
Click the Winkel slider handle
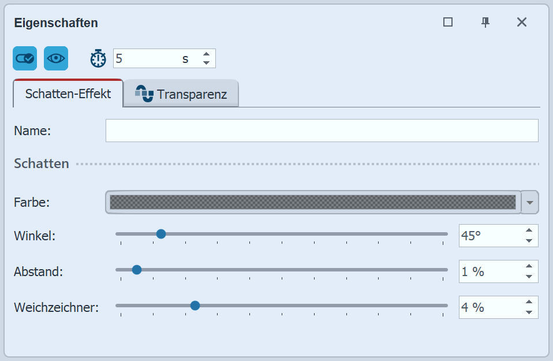coord(161,234)
